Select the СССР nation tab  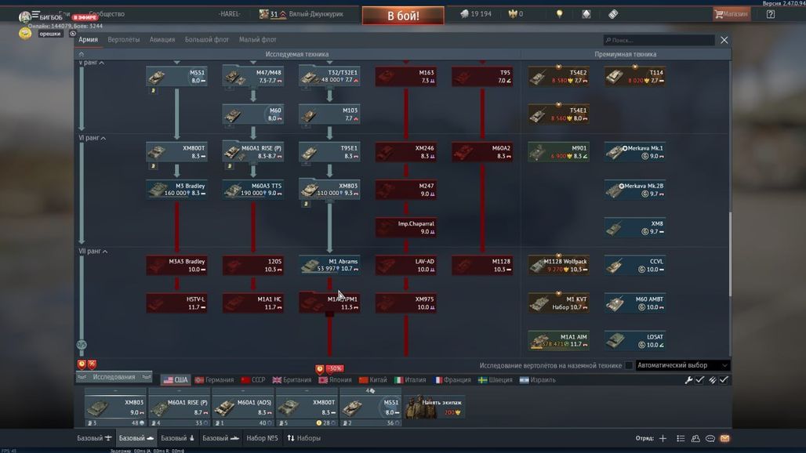pyautogui.click(x=253, y=380)
